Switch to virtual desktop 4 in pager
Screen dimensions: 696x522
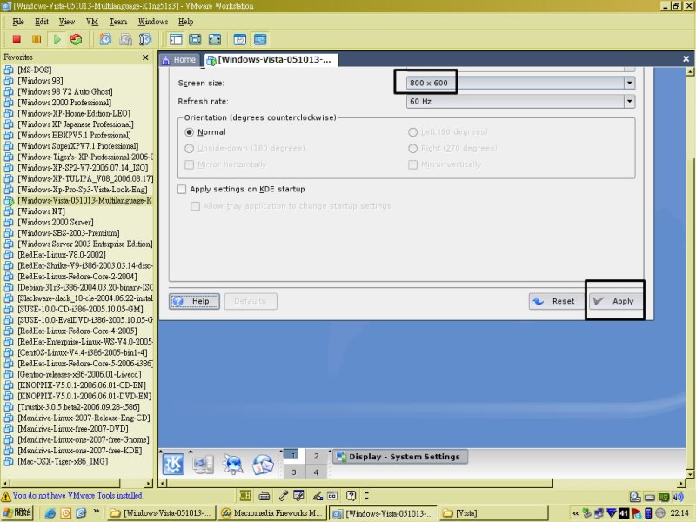tap(316, 472)
